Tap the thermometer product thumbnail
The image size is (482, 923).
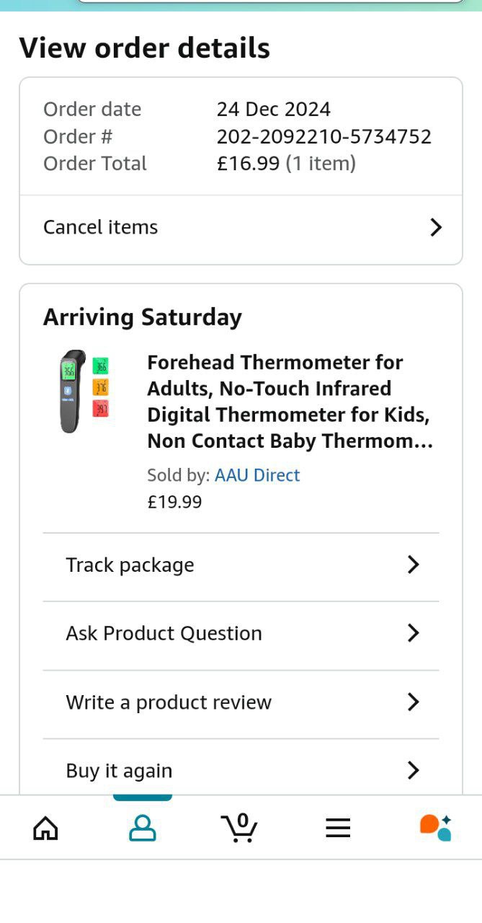[x=84, y=391]
